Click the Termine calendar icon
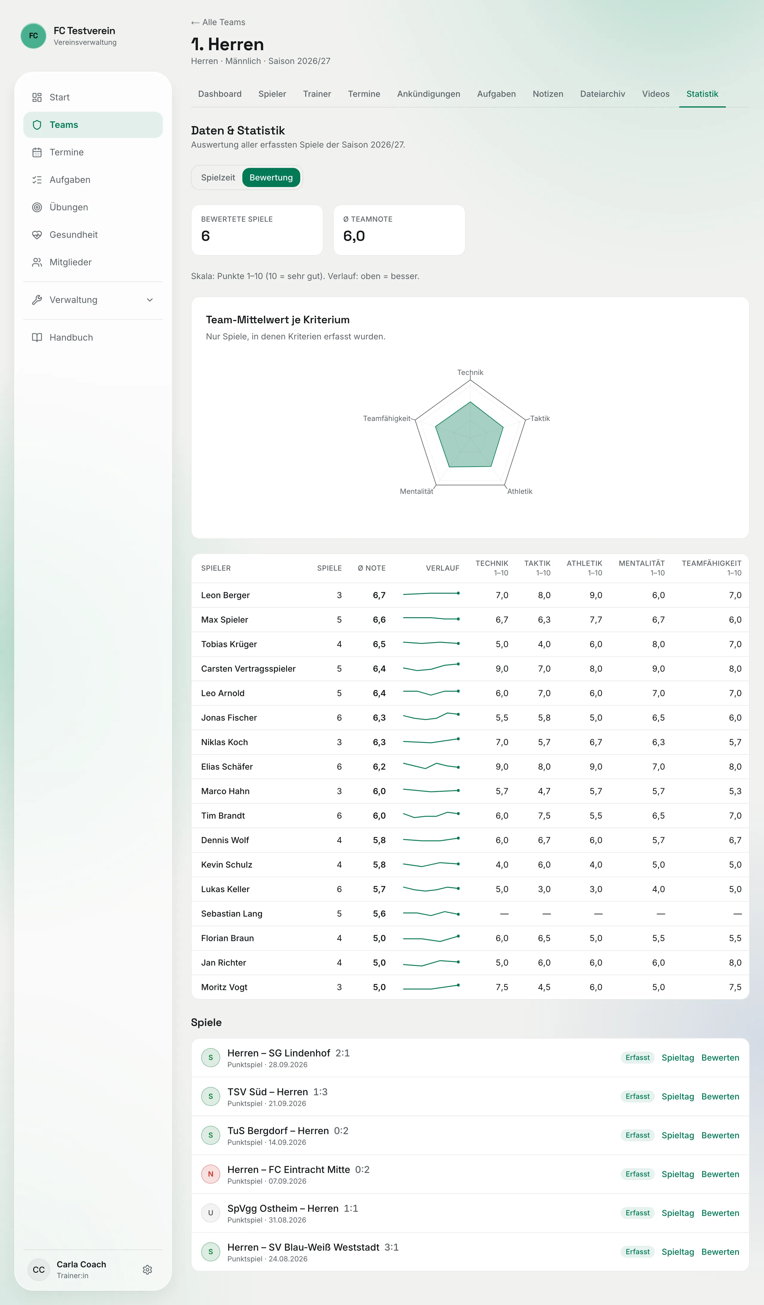Screen dimensions: 764x1305 (x=37, y=152)
